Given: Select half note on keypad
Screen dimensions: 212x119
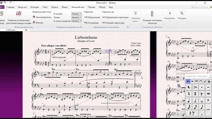Looking at the screenshot, I should (195, 100).
